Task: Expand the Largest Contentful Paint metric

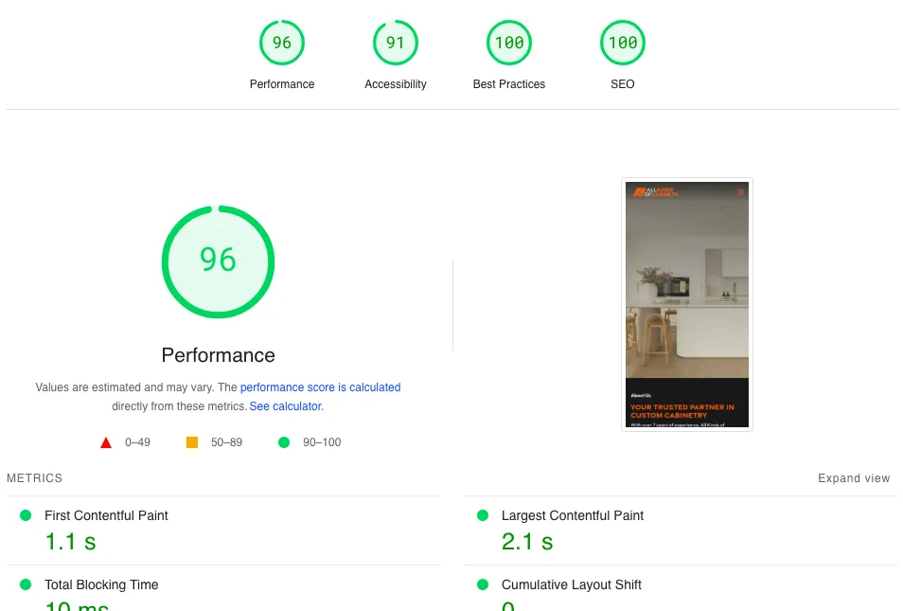Action: click(x=572, y=515)
